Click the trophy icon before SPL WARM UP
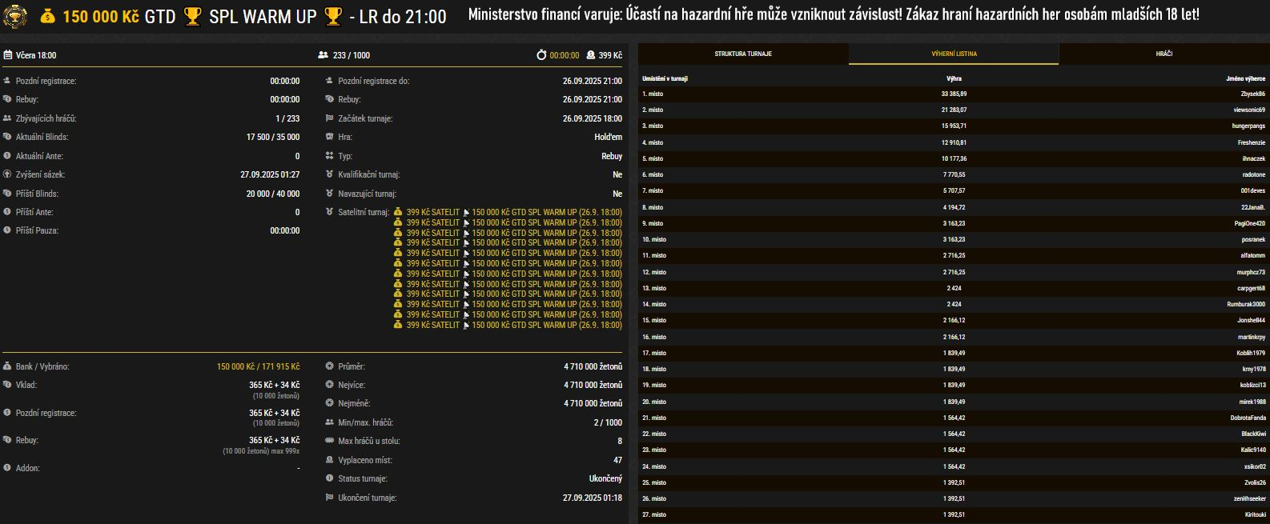 [192, 16]
